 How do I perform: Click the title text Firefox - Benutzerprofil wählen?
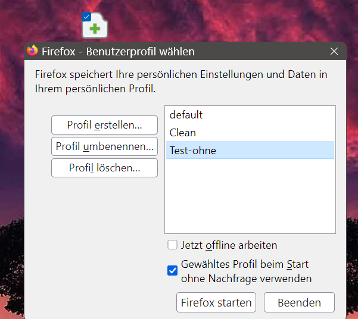pyautogui.click(x=118, y=51)
